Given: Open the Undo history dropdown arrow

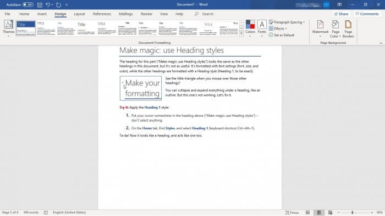Looking at the screenshot, I should click(x=52, y=4).
